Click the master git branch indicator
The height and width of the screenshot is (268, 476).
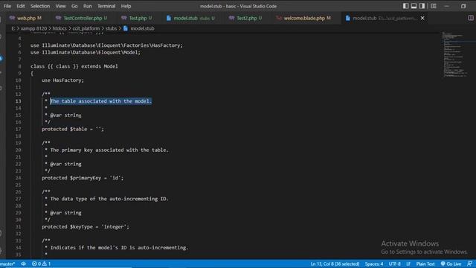point(7,264)
